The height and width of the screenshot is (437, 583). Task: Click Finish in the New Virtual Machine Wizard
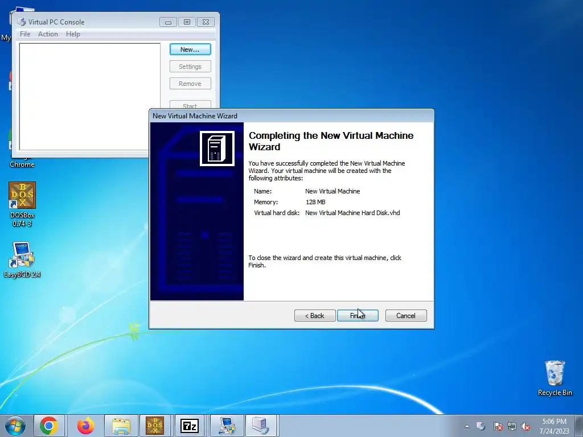[x=358, y=315]
